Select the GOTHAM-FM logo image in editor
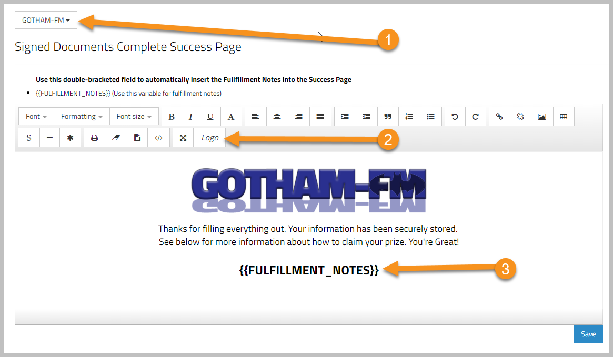 pyautogui.click(x=309, y=190)
